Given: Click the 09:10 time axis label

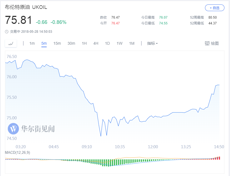Looking at the screenshot, I should click(x=87, y=147).
